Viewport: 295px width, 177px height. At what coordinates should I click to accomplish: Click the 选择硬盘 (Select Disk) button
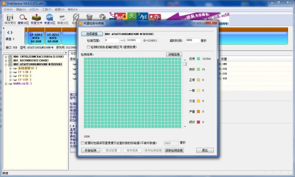click(x=92, y=34)
